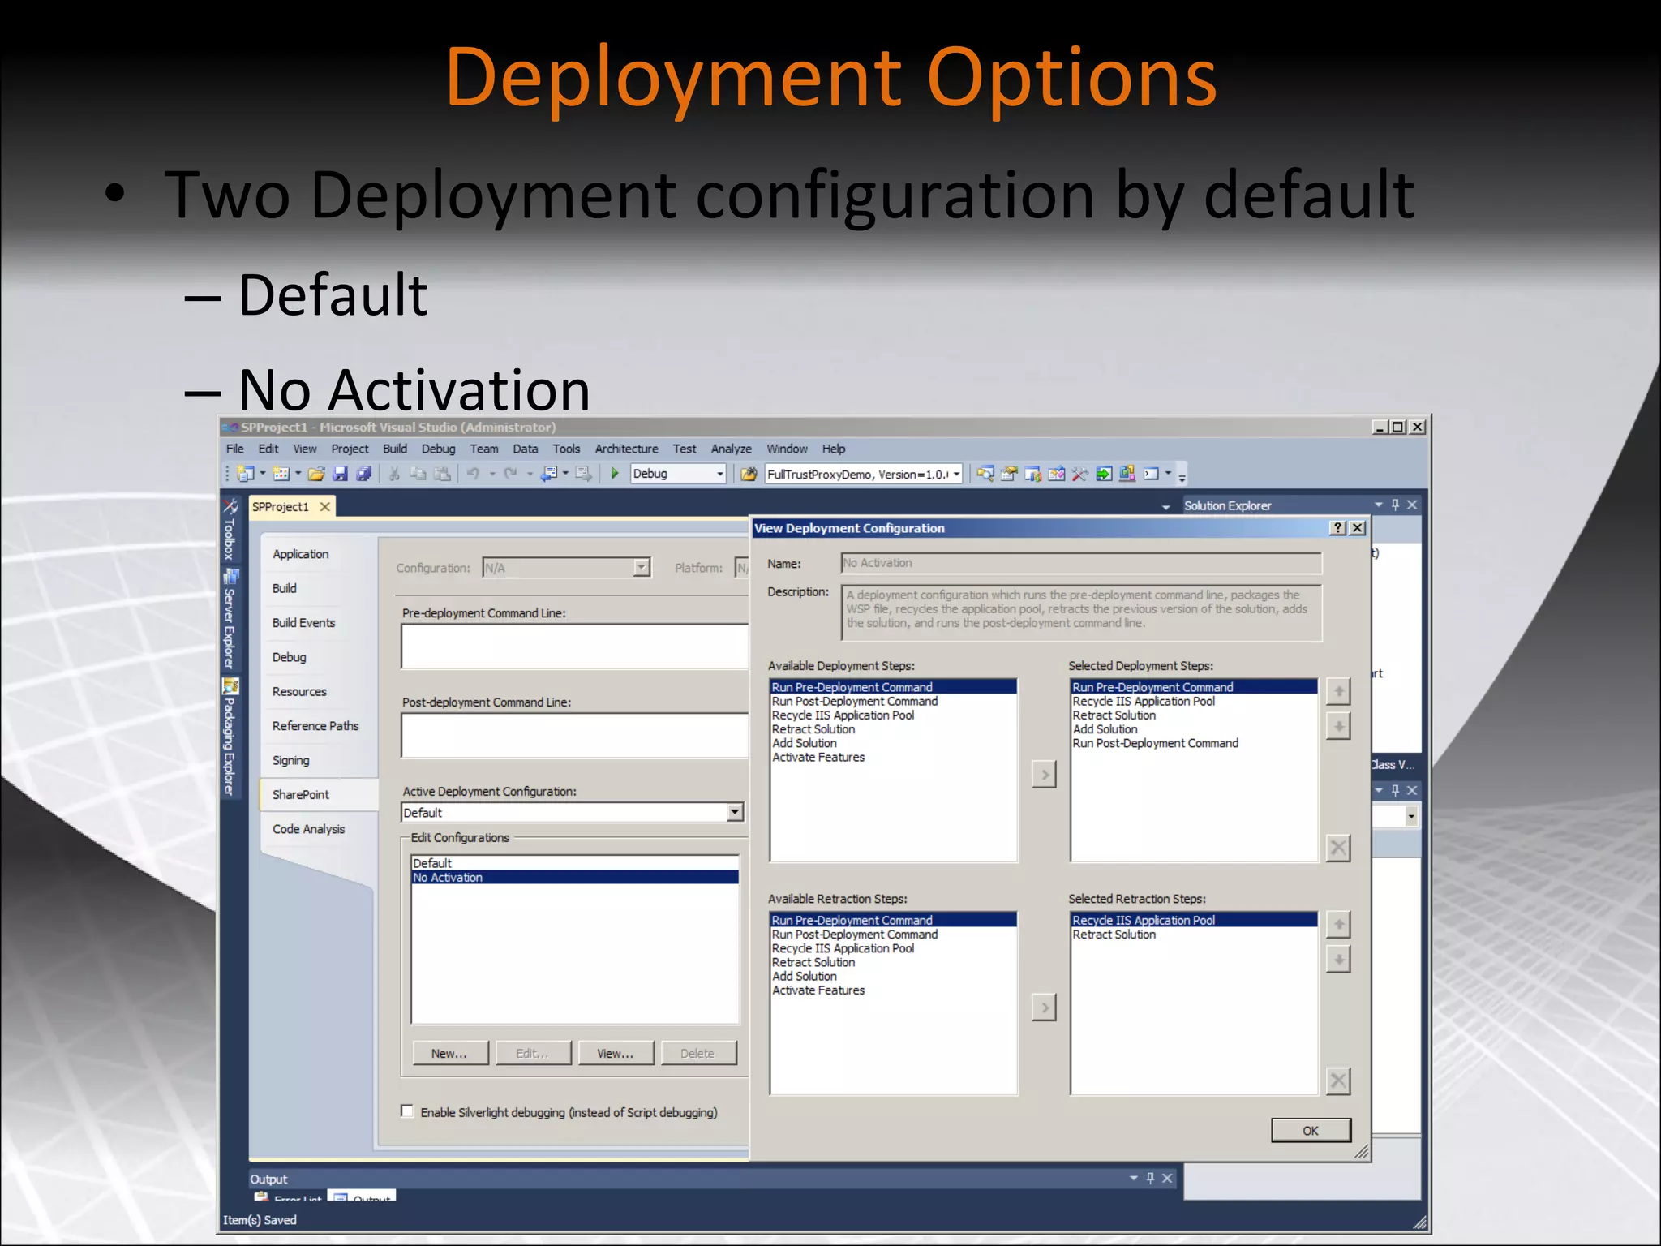
Task: Click the Edit... configuration button
Action: point(533,1053)
